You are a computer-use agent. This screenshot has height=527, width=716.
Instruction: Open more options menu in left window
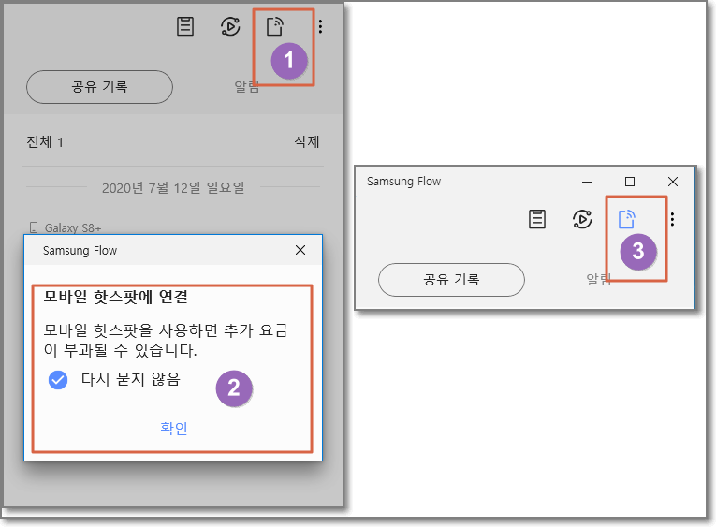click(x=320, y=26)
